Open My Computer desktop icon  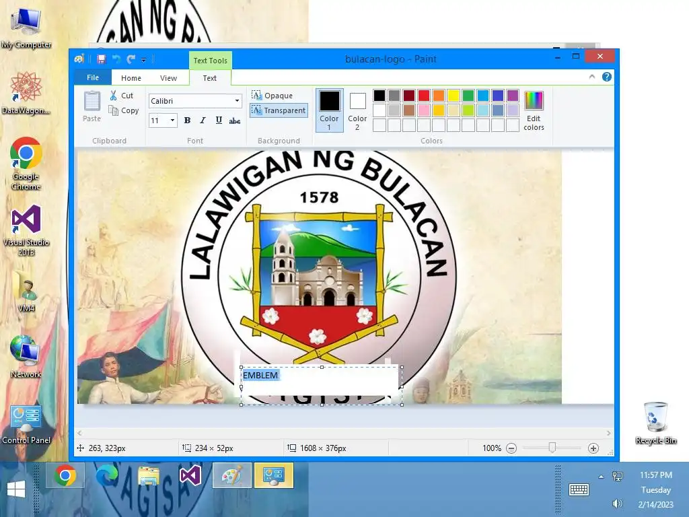click(x=26, y=28)
